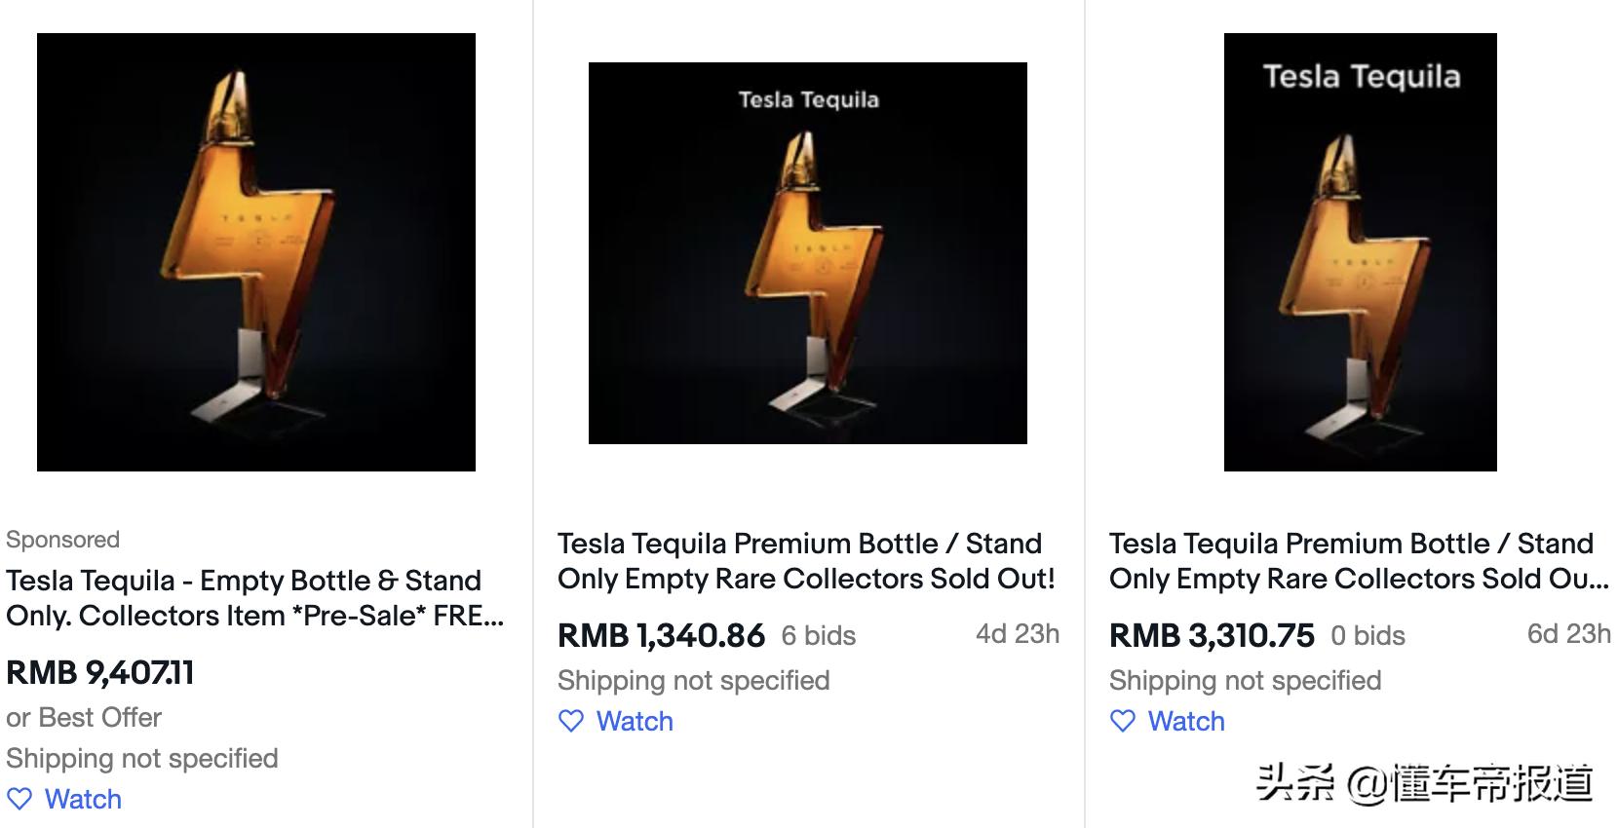Watch the sponsored Empty Bottle & Stand listing
The width and height of the screenshot is (1618, 828).
(83, 799)
